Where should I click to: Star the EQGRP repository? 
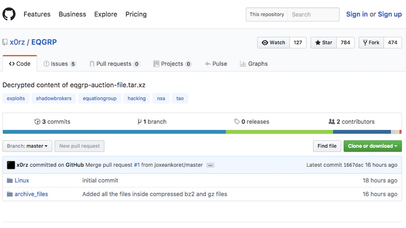click(323, 43)
